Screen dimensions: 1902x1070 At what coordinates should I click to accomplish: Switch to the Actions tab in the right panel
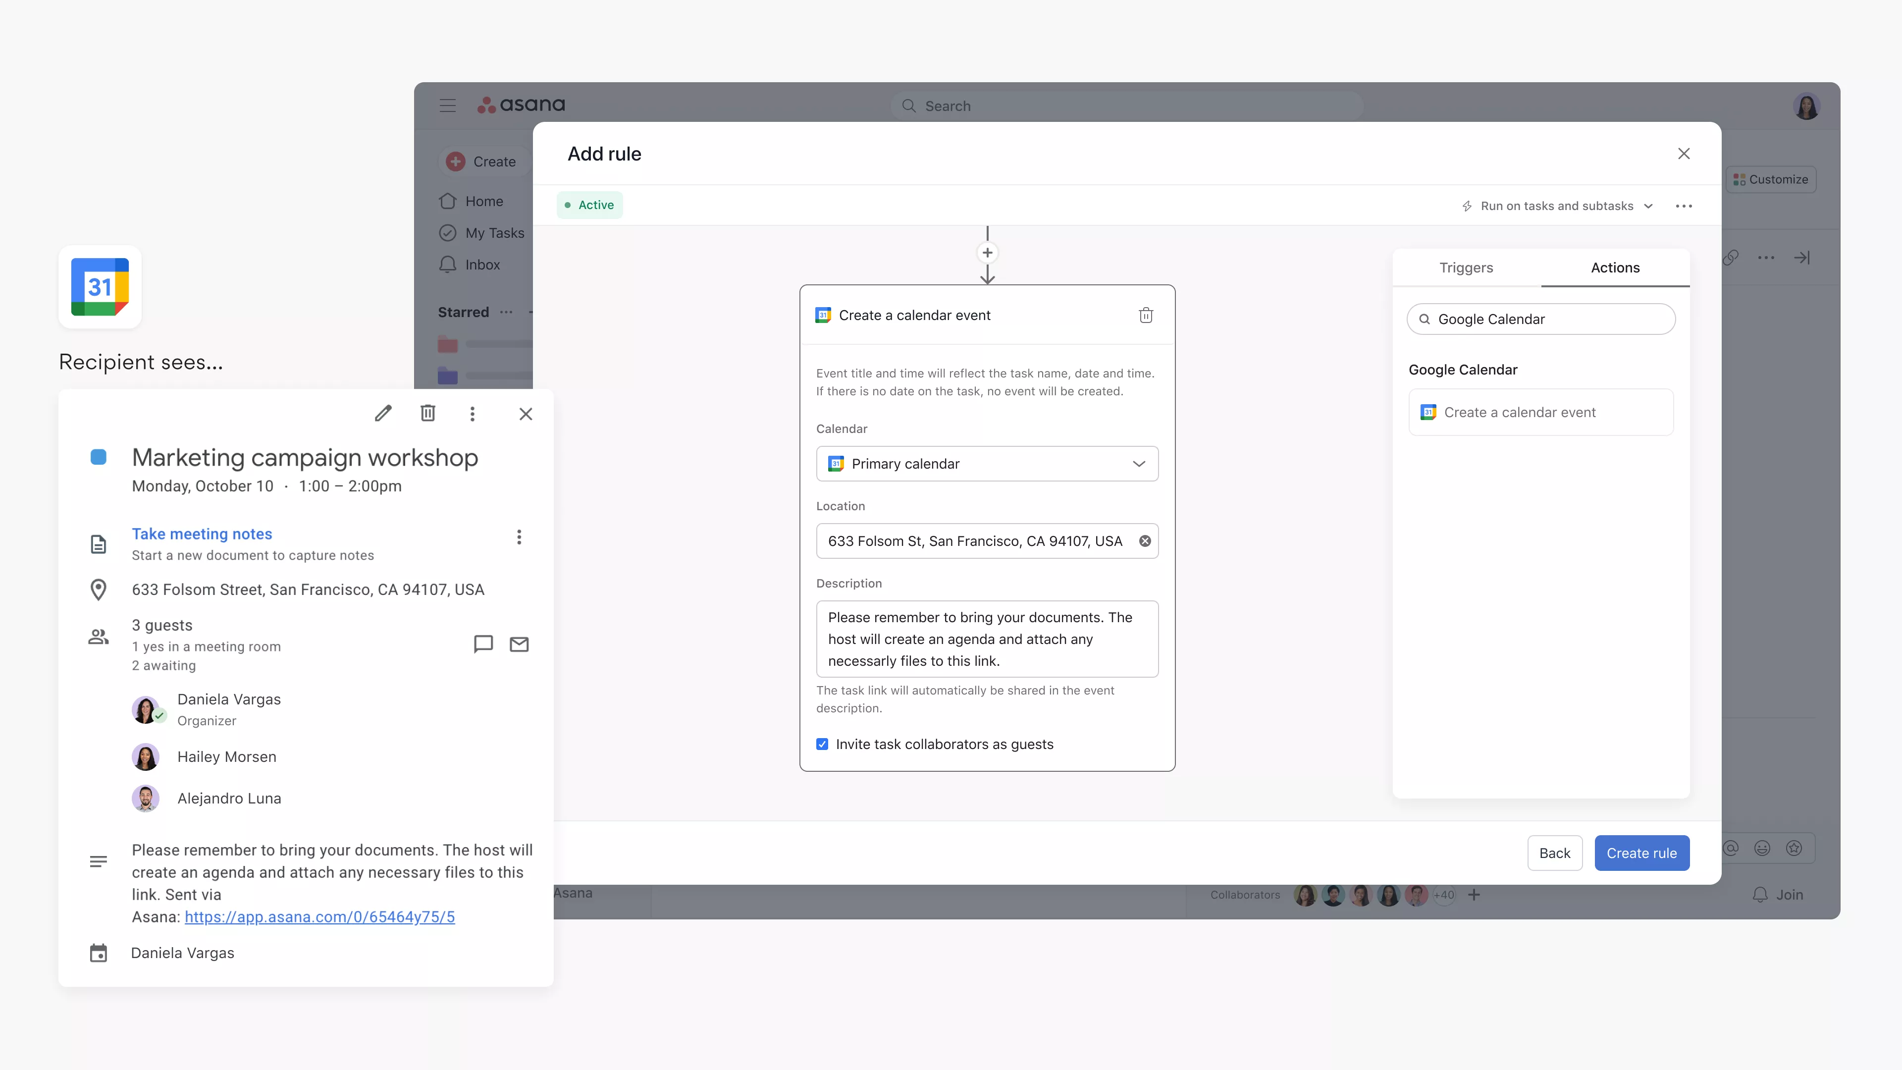click(1615, 267)
